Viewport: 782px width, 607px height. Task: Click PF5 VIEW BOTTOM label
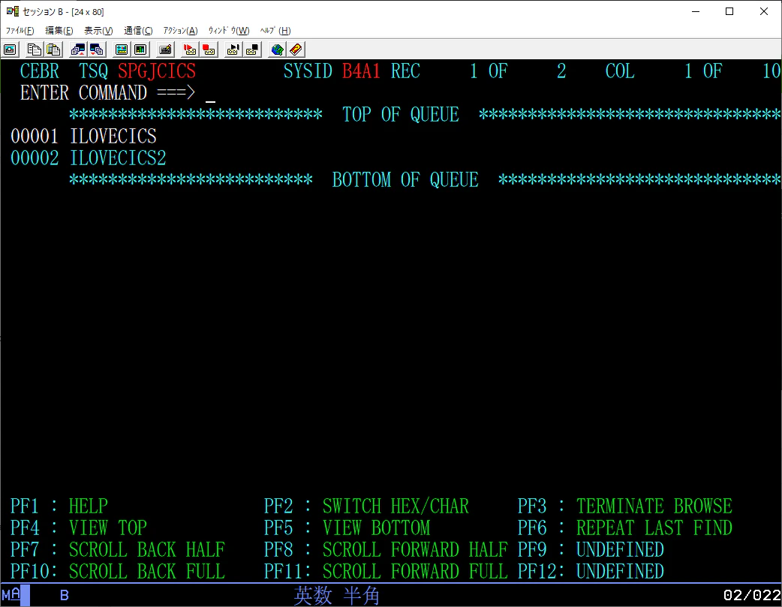click(x=347, y=527)
